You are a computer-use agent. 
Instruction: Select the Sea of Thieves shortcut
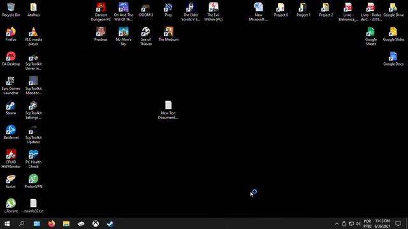click(146, 36)
